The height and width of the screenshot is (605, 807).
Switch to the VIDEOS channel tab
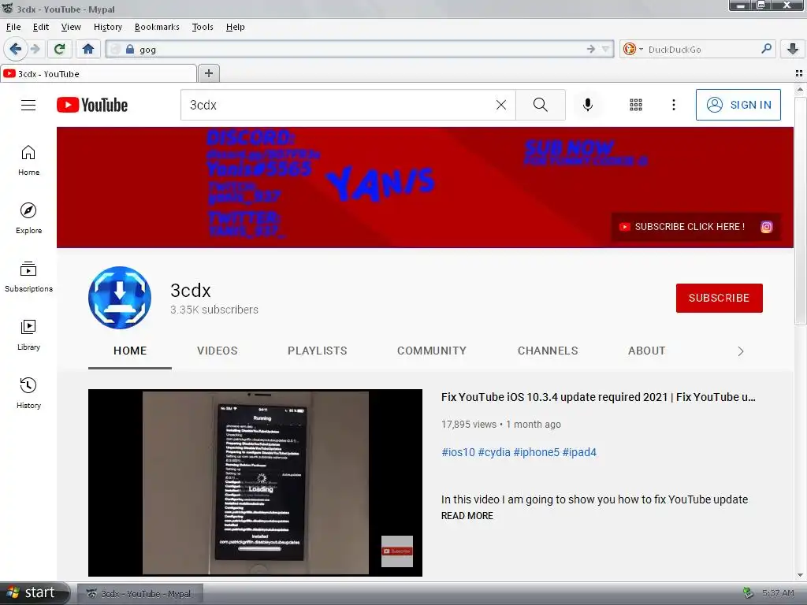pyautogui.click(x=218, y=351)
